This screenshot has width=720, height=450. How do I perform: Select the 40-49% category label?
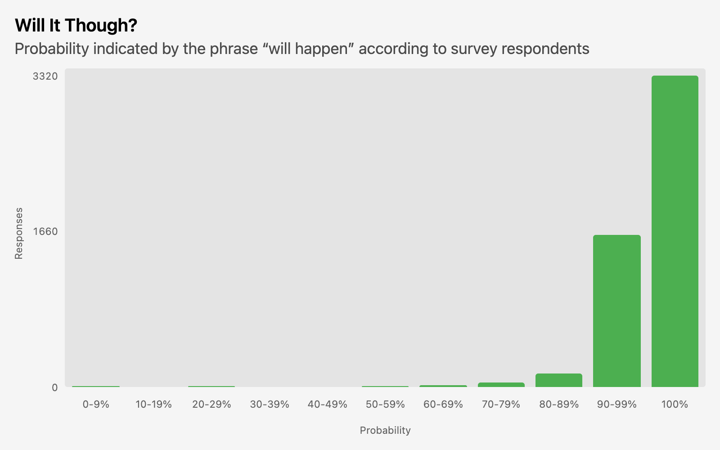coord(327,405)
